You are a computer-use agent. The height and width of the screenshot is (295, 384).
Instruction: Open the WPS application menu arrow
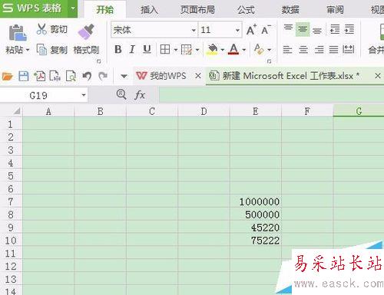[73, 8]
